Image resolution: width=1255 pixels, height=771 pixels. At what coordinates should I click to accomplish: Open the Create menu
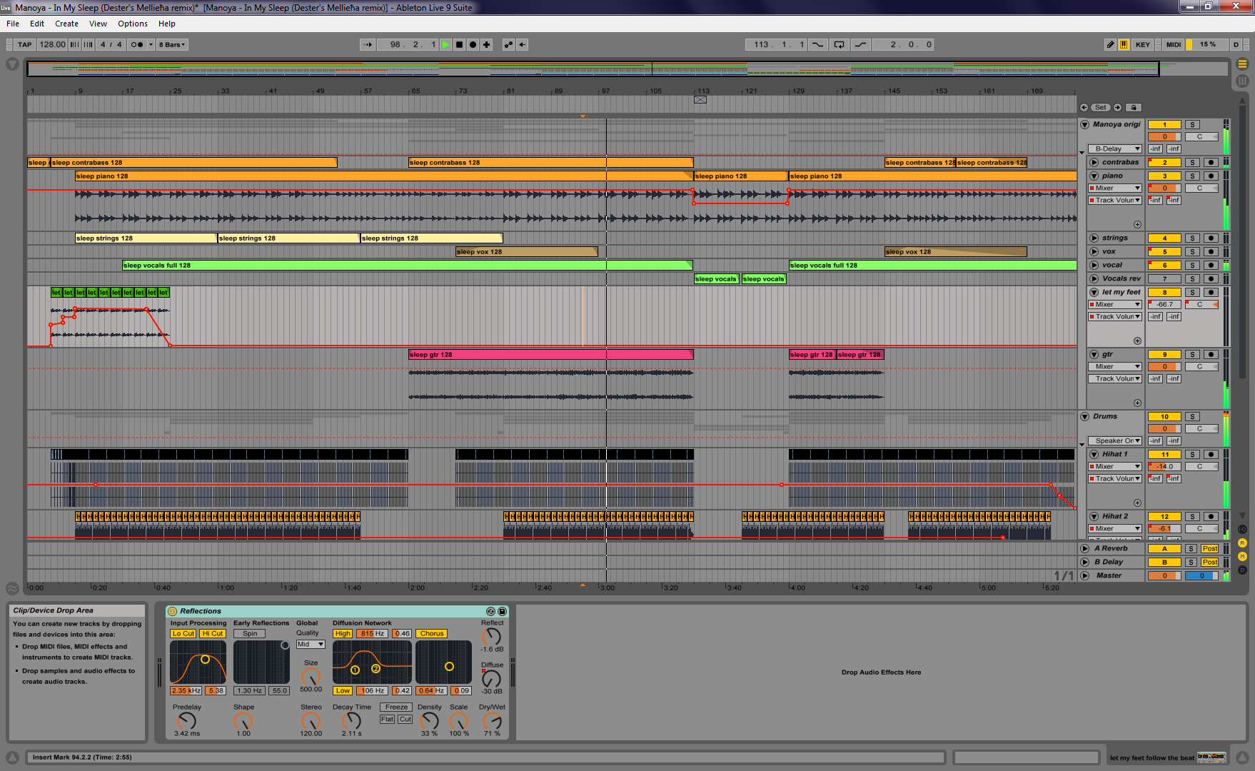click(x=66, y=24)
